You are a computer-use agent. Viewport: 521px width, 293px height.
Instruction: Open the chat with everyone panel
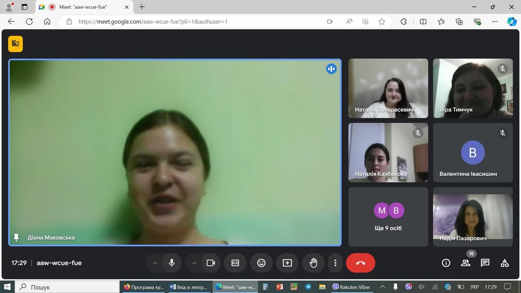point(485,263)
